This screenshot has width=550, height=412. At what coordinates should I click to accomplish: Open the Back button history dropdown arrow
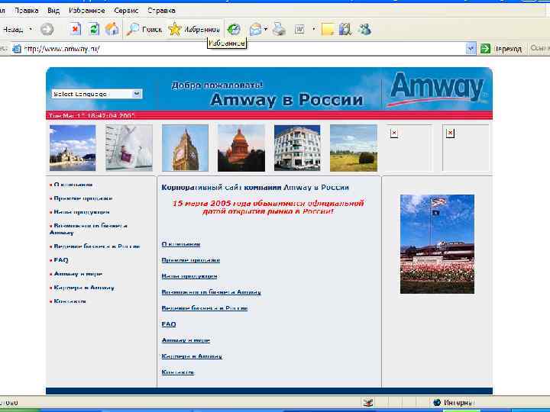pyautogui.click(x=31, y=30)
